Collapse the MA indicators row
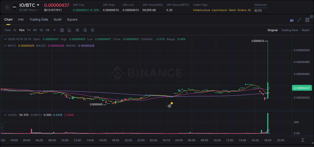Screen dimensions: 314x147 pos(6,46)
